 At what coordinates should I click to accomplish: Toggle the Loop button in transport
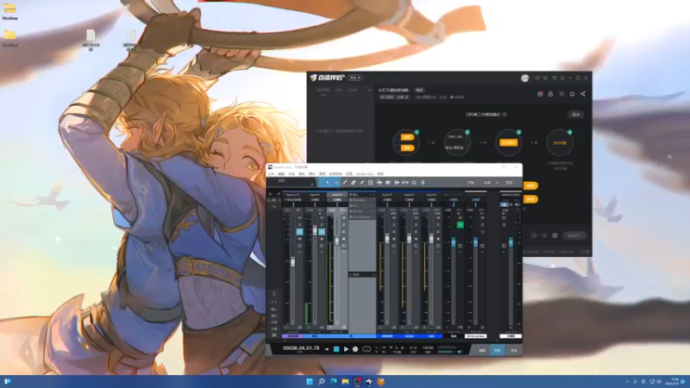pos(367,349)
